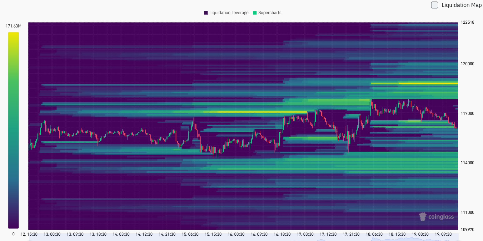Click the long yellow band near 117000

click(x=262, y=112)
